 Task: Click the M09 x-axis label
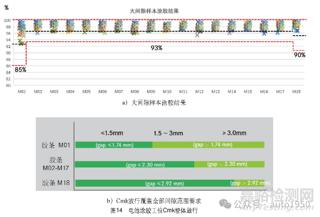[151, 92]
